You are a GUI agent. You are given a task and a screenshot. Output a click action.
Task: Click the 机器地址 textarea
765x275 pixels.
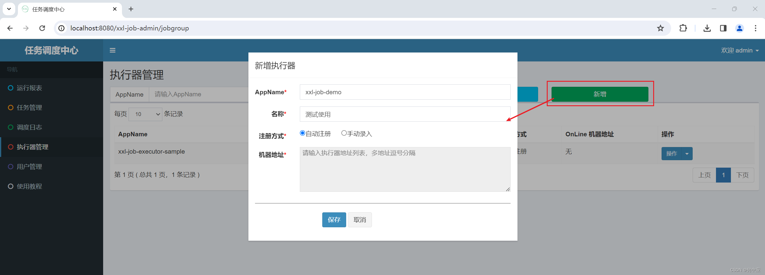click(x=405, y=169)
